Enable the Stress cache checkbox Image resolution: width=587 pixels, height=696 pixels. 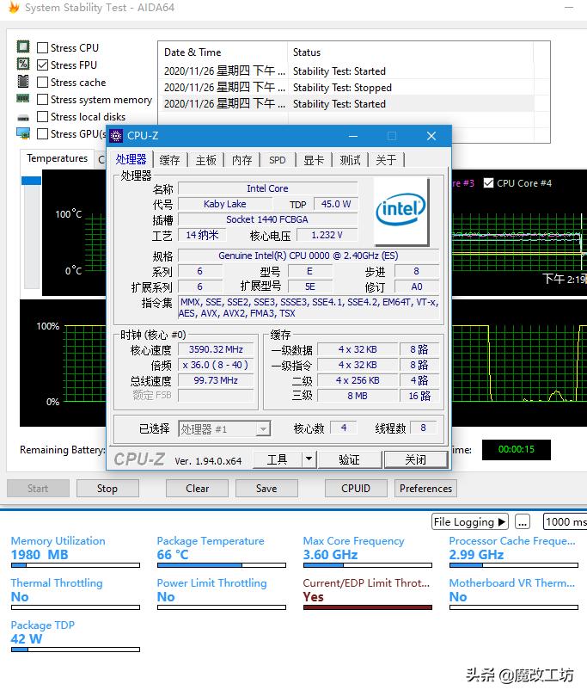click(43, 82)
